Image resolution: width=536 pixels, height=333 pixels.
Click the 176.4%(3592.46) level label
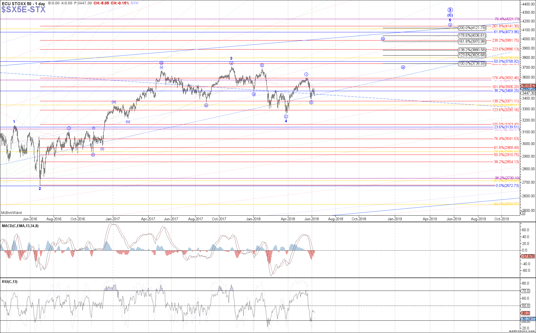point(505,78)
